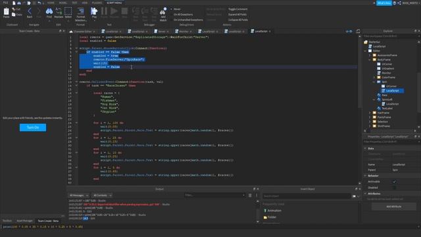421x237 pixels.
Task: Expand the Selection folder in Explorer
Action: pos(370,122)
